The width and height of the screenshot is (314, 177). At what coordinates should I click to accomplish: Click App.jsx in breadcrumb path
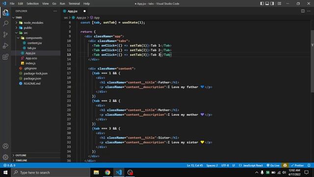[x=81, y=18]
